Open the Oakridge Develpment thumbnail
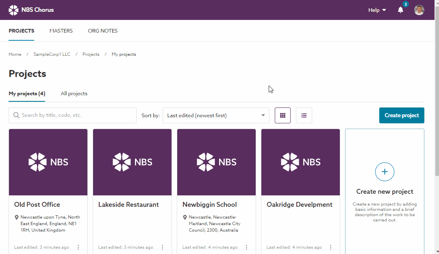This screenshot has height=254, width=439. [300, 162]
